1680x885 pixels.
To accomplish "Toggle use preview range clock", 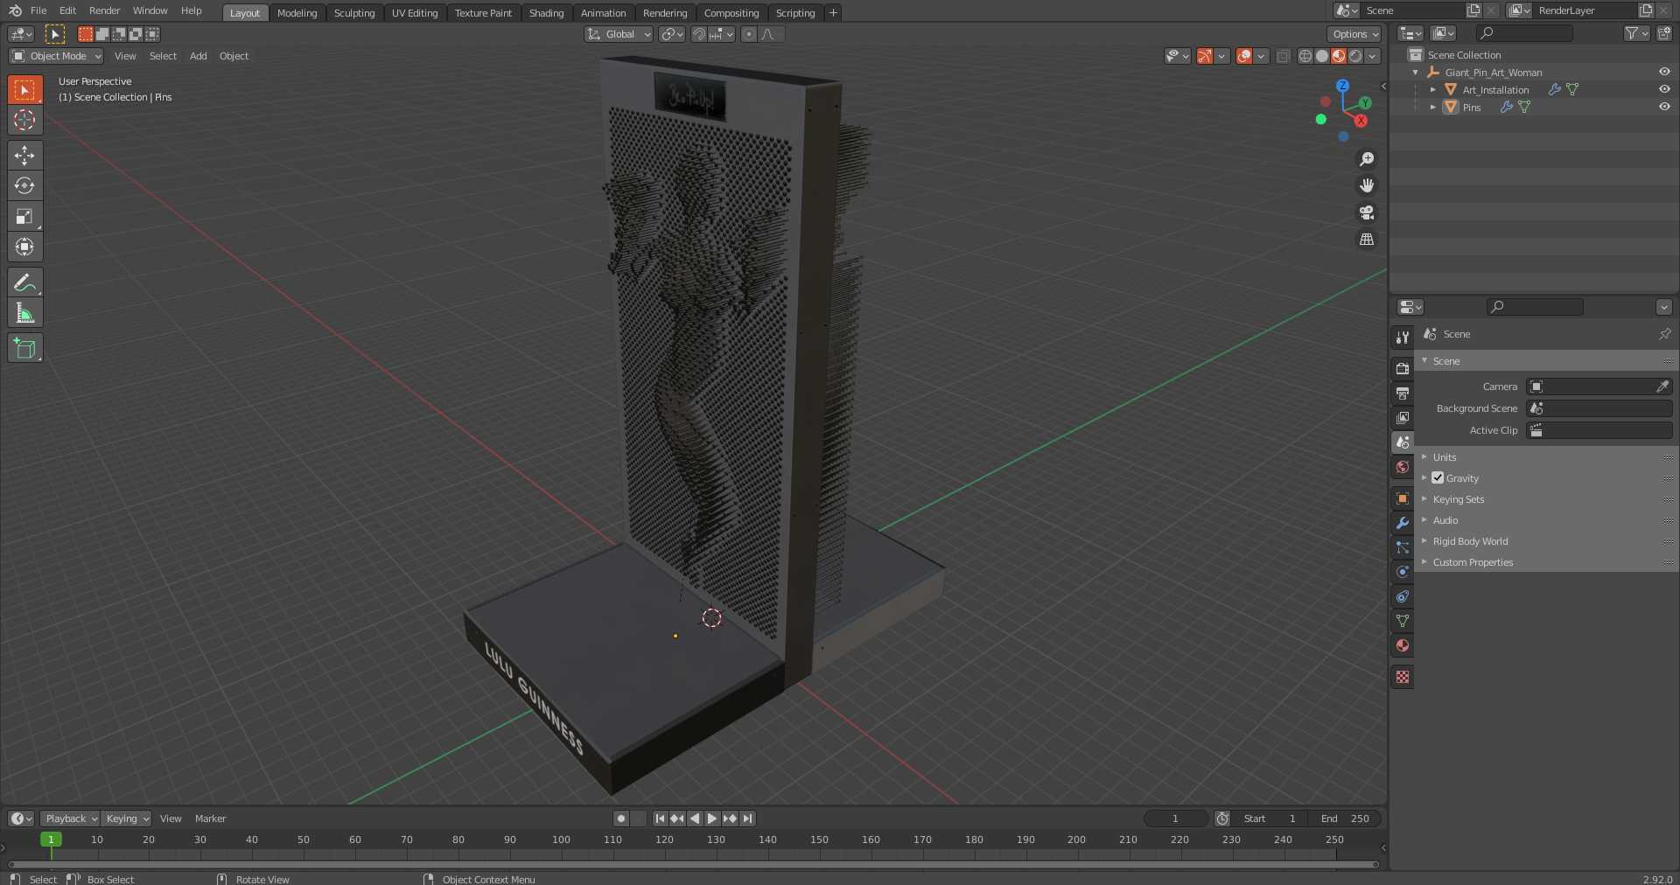I will click(x=1222, y=819).
